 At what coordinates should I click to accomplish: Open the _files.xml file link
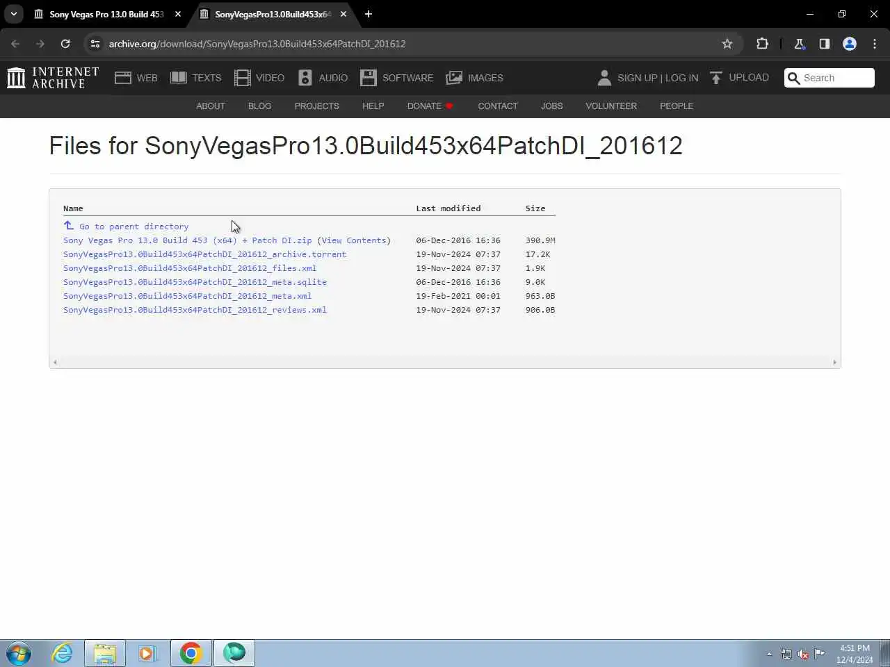coord(190,268)
